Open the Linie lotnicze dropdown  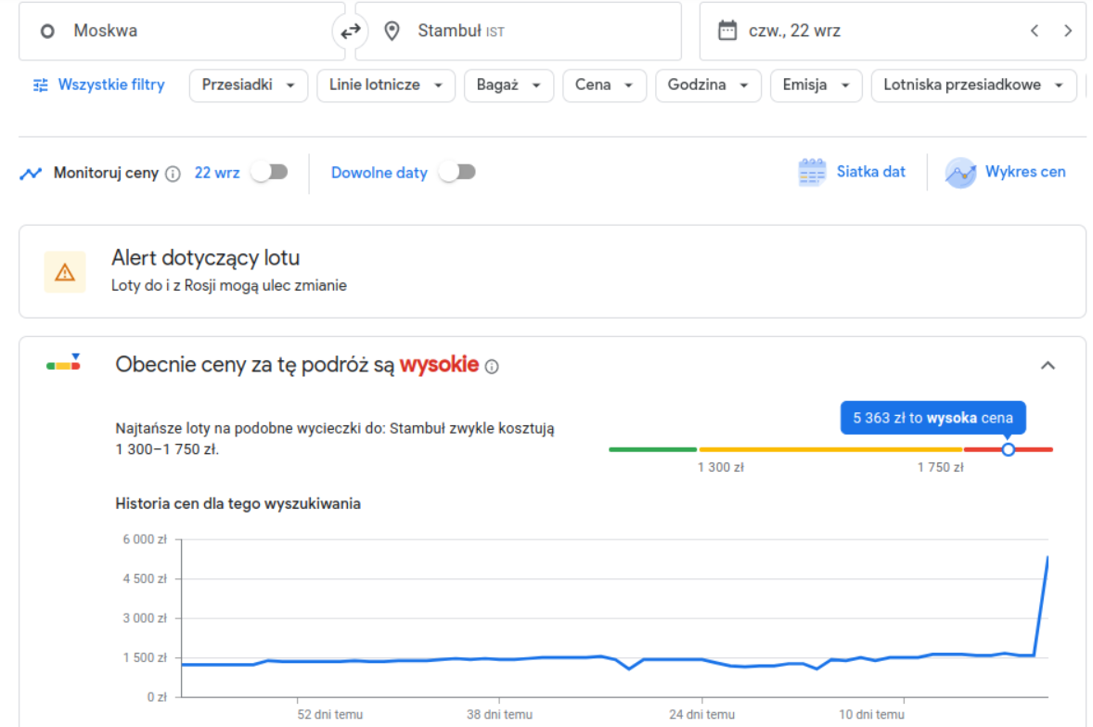point(385,85)
